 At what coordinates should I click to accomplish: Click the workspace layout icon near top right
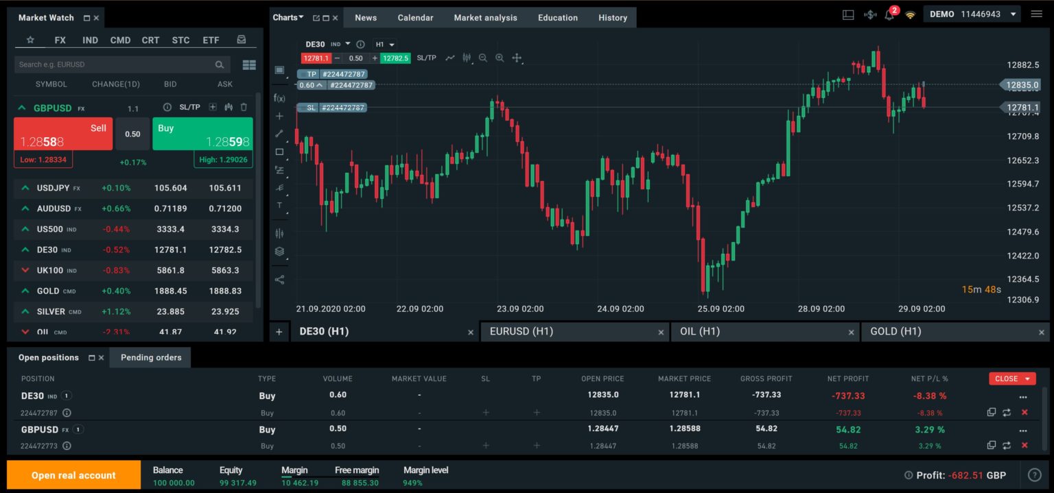(x=848, y=13)
